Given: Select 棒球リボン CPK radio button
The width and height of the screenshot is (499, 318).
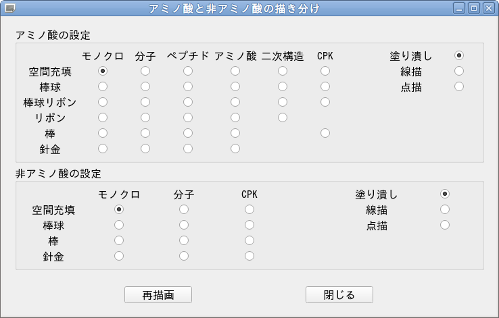Looking at the screenshot, I should (x=325, y=102).
